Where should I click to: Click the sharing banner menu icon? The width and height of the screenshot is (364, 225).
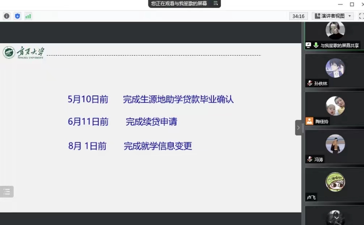[x=216, y=4]
